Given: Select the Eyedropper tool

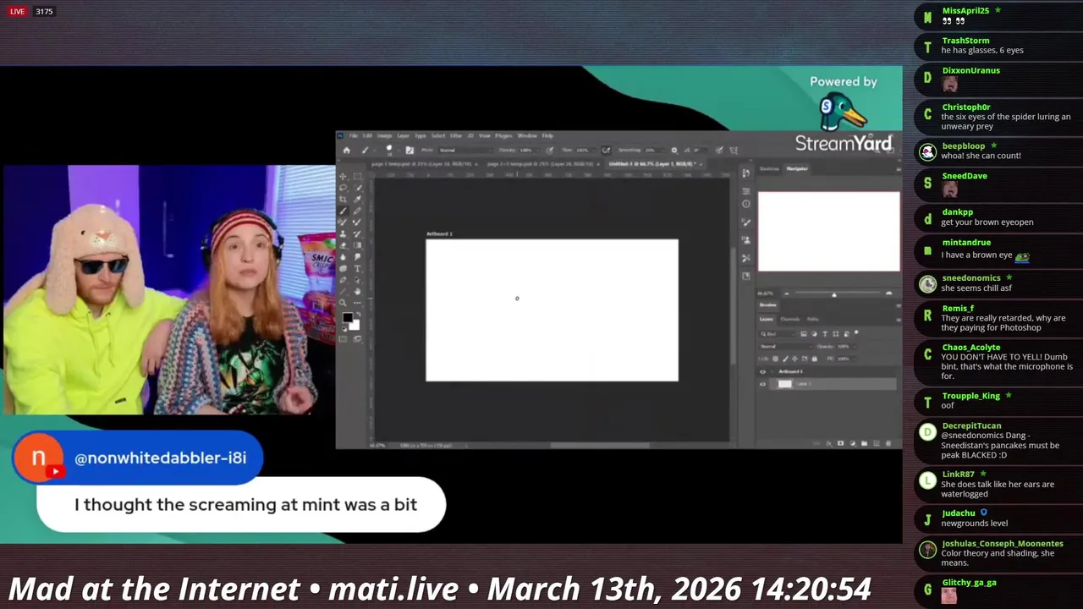Looking at the screenshot, I should tap(357, 199).
